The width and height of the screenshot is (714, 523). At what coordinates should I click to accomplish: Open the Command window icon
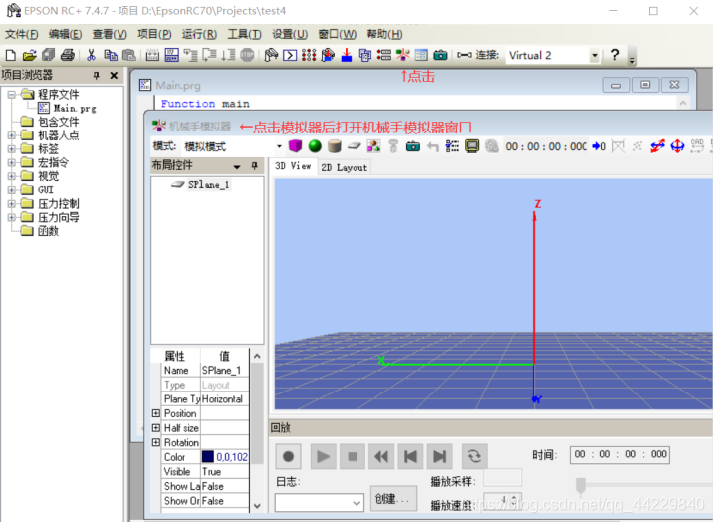click(290, 55)
